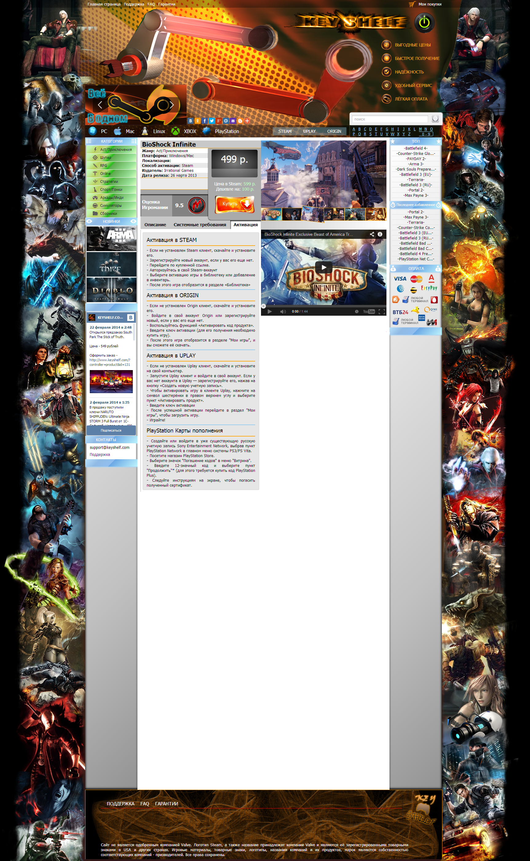This screenshot has width=530, height=861.
Task: Switch to the Описание tab
Action: (x=155, y=225)
